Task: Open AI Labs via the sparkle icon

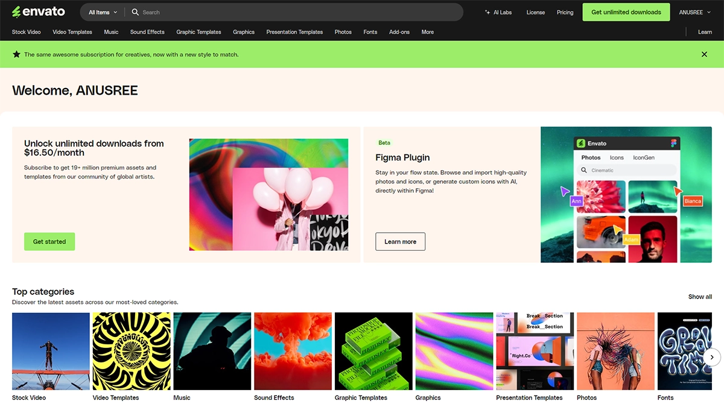Action: pyautogui.click(x=486, y=11)
